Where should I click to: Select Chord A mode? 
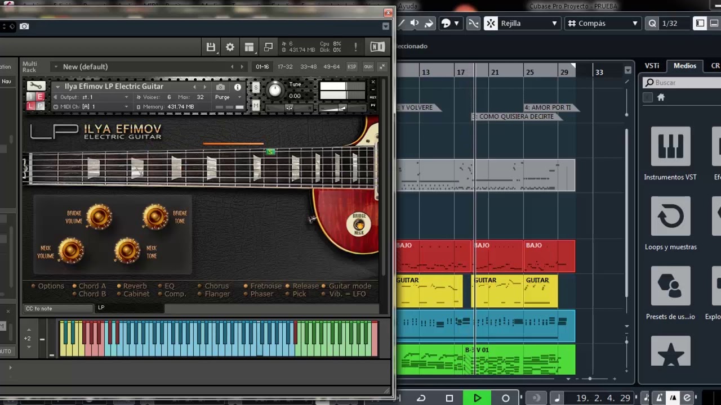(x=90, y=286)
